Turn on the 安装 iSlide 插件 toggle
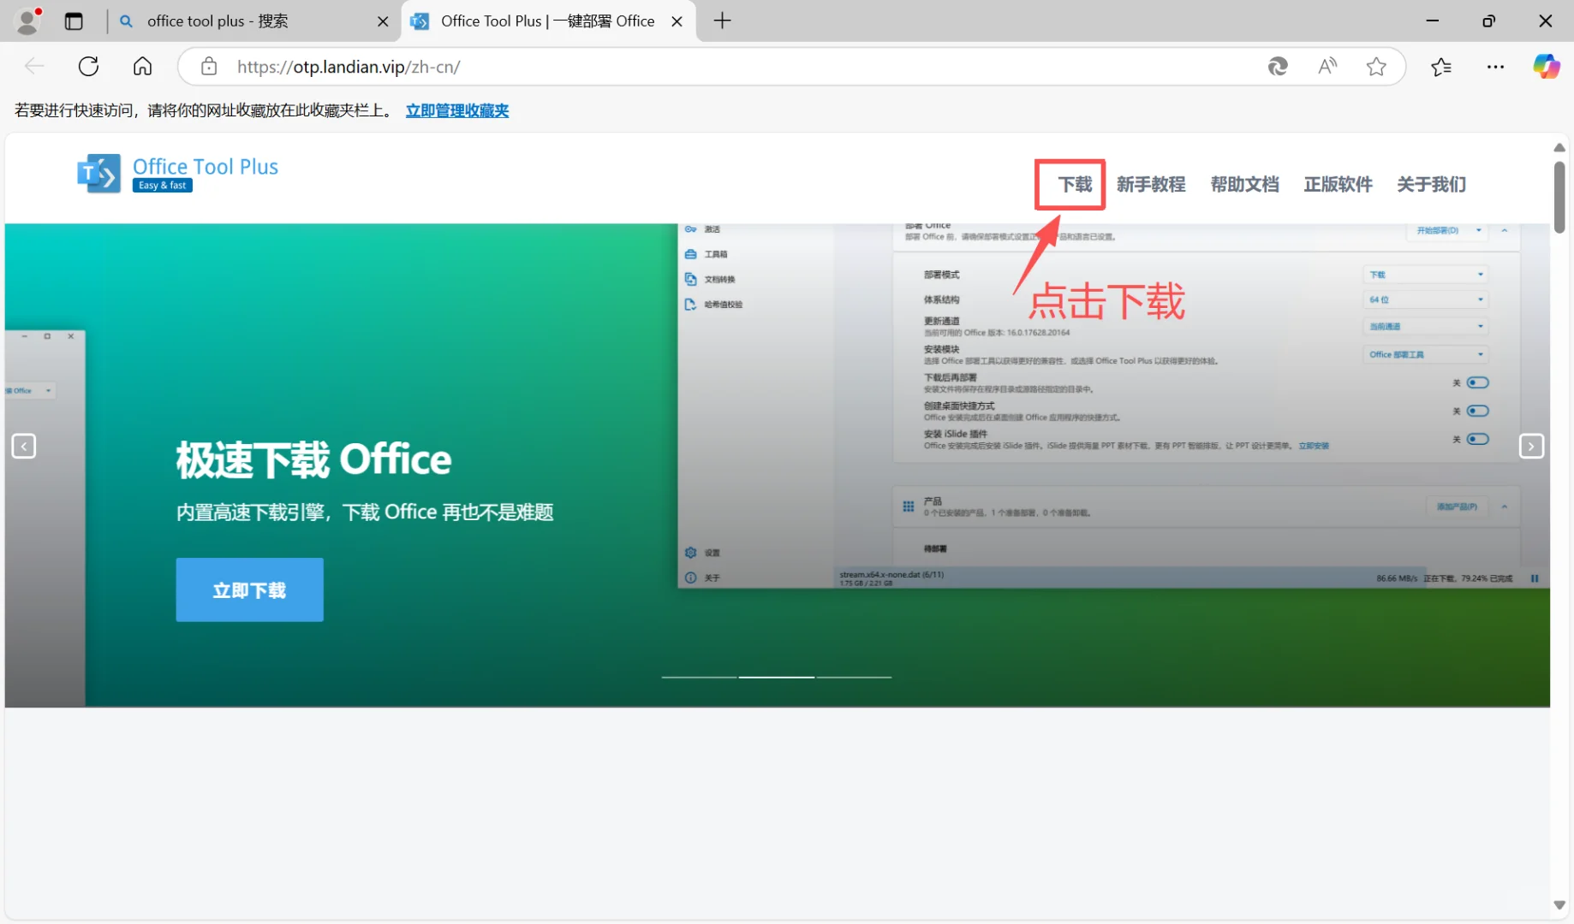This screenshot has width=1574, height=924. click(x=1477, y=439)
